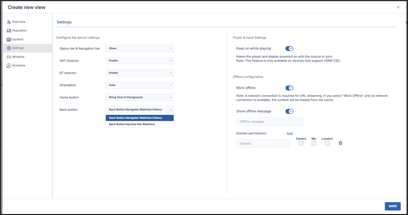
Task: Delete domain entry with trash icon
Action: (340, 143)
